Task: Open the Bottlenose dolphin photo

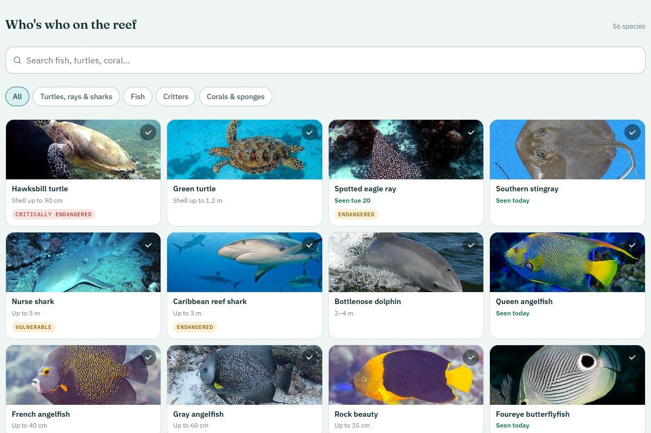Action: (x=406, y=262)
